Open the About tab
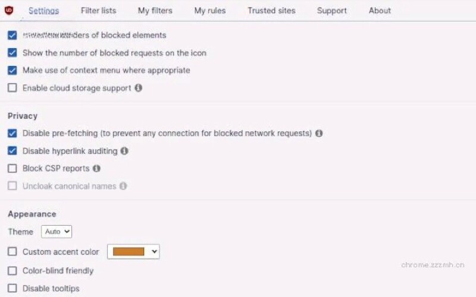The image size is (476, 297). [380, 11]
